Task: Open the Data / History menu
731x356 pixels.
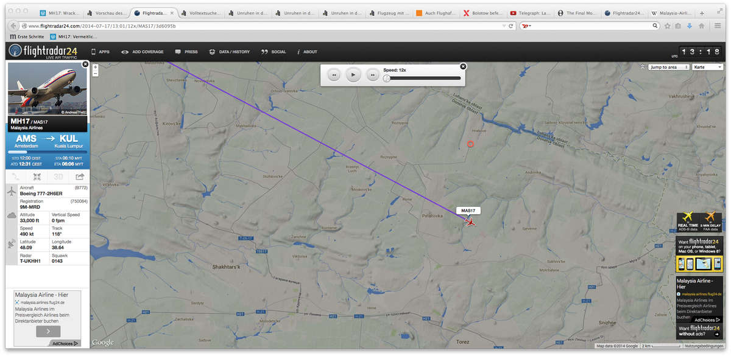Action: (230, 52)
